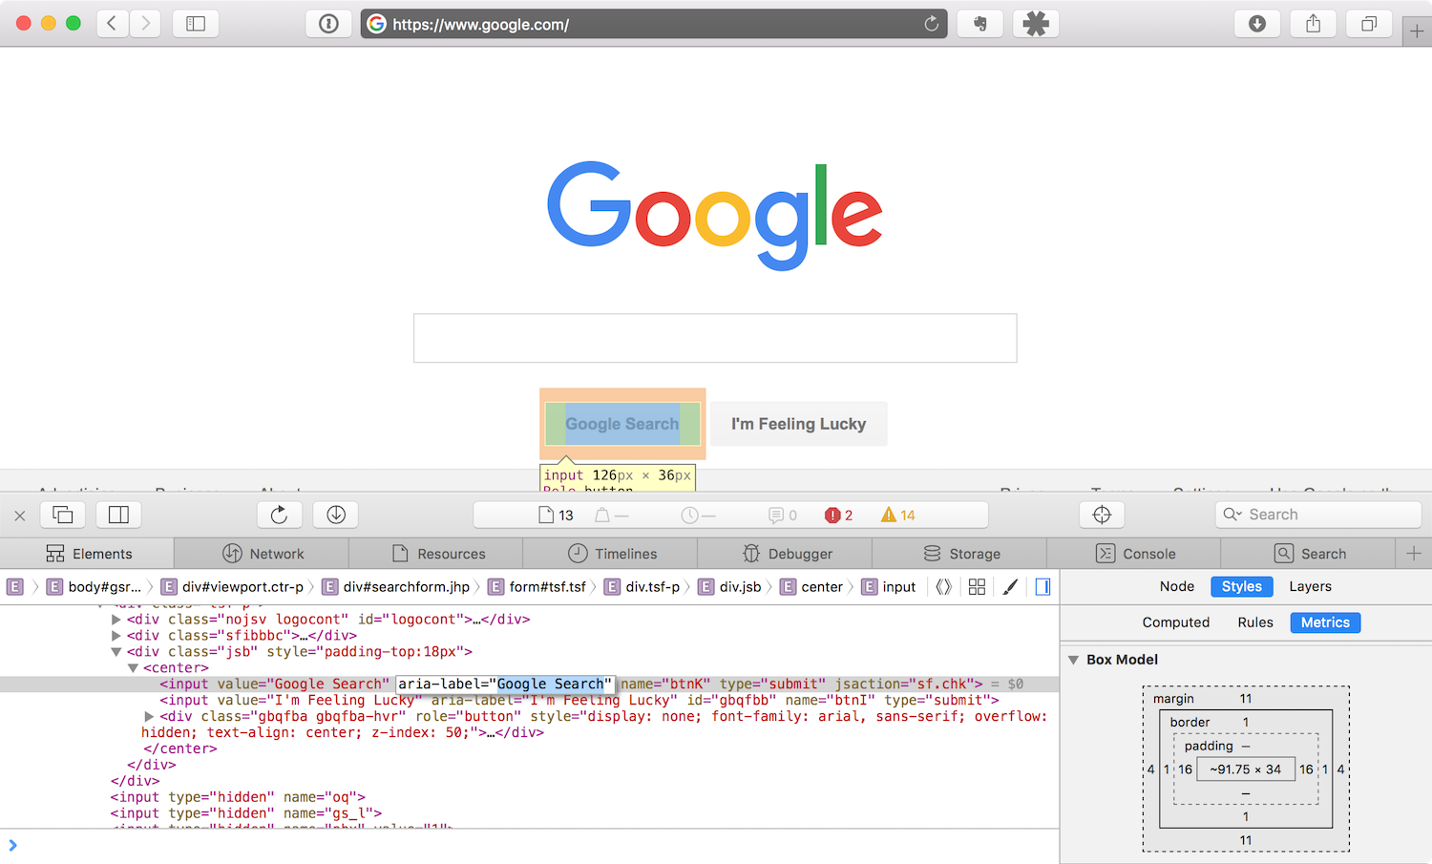This screenshot has height=864, width=1432.
Task: Expand the div with class nojsv logocont
Action: (116, 619)
